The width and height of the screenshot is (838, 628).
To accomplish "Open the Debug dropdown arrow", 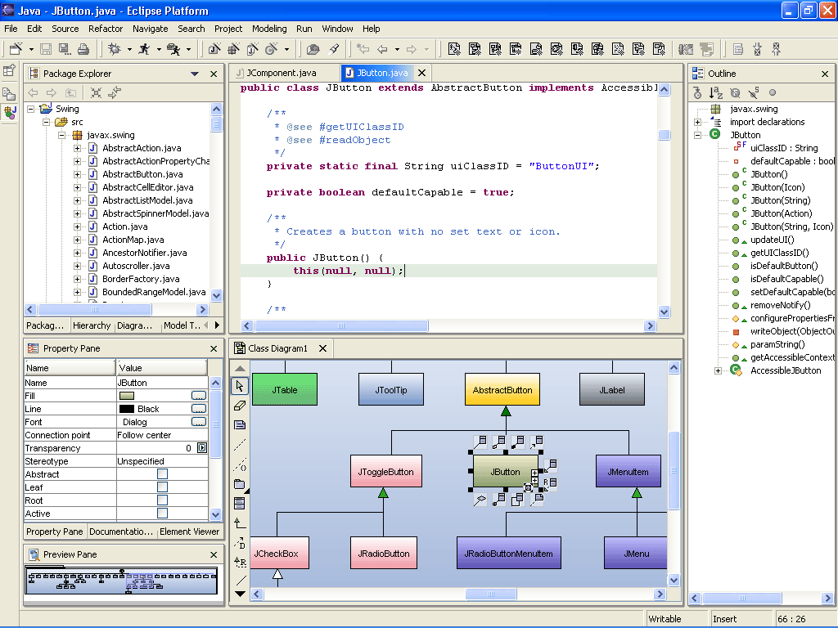I will (129, 50).
